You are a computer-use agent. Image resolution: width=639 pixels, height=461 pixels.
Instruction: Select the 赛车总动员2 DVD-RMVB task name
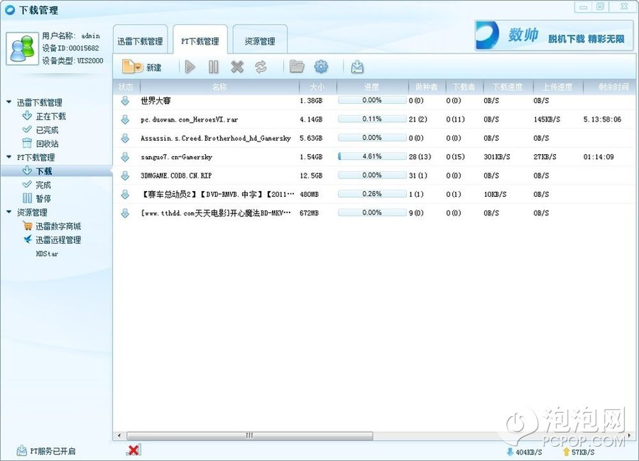click(x=217, y=194)
